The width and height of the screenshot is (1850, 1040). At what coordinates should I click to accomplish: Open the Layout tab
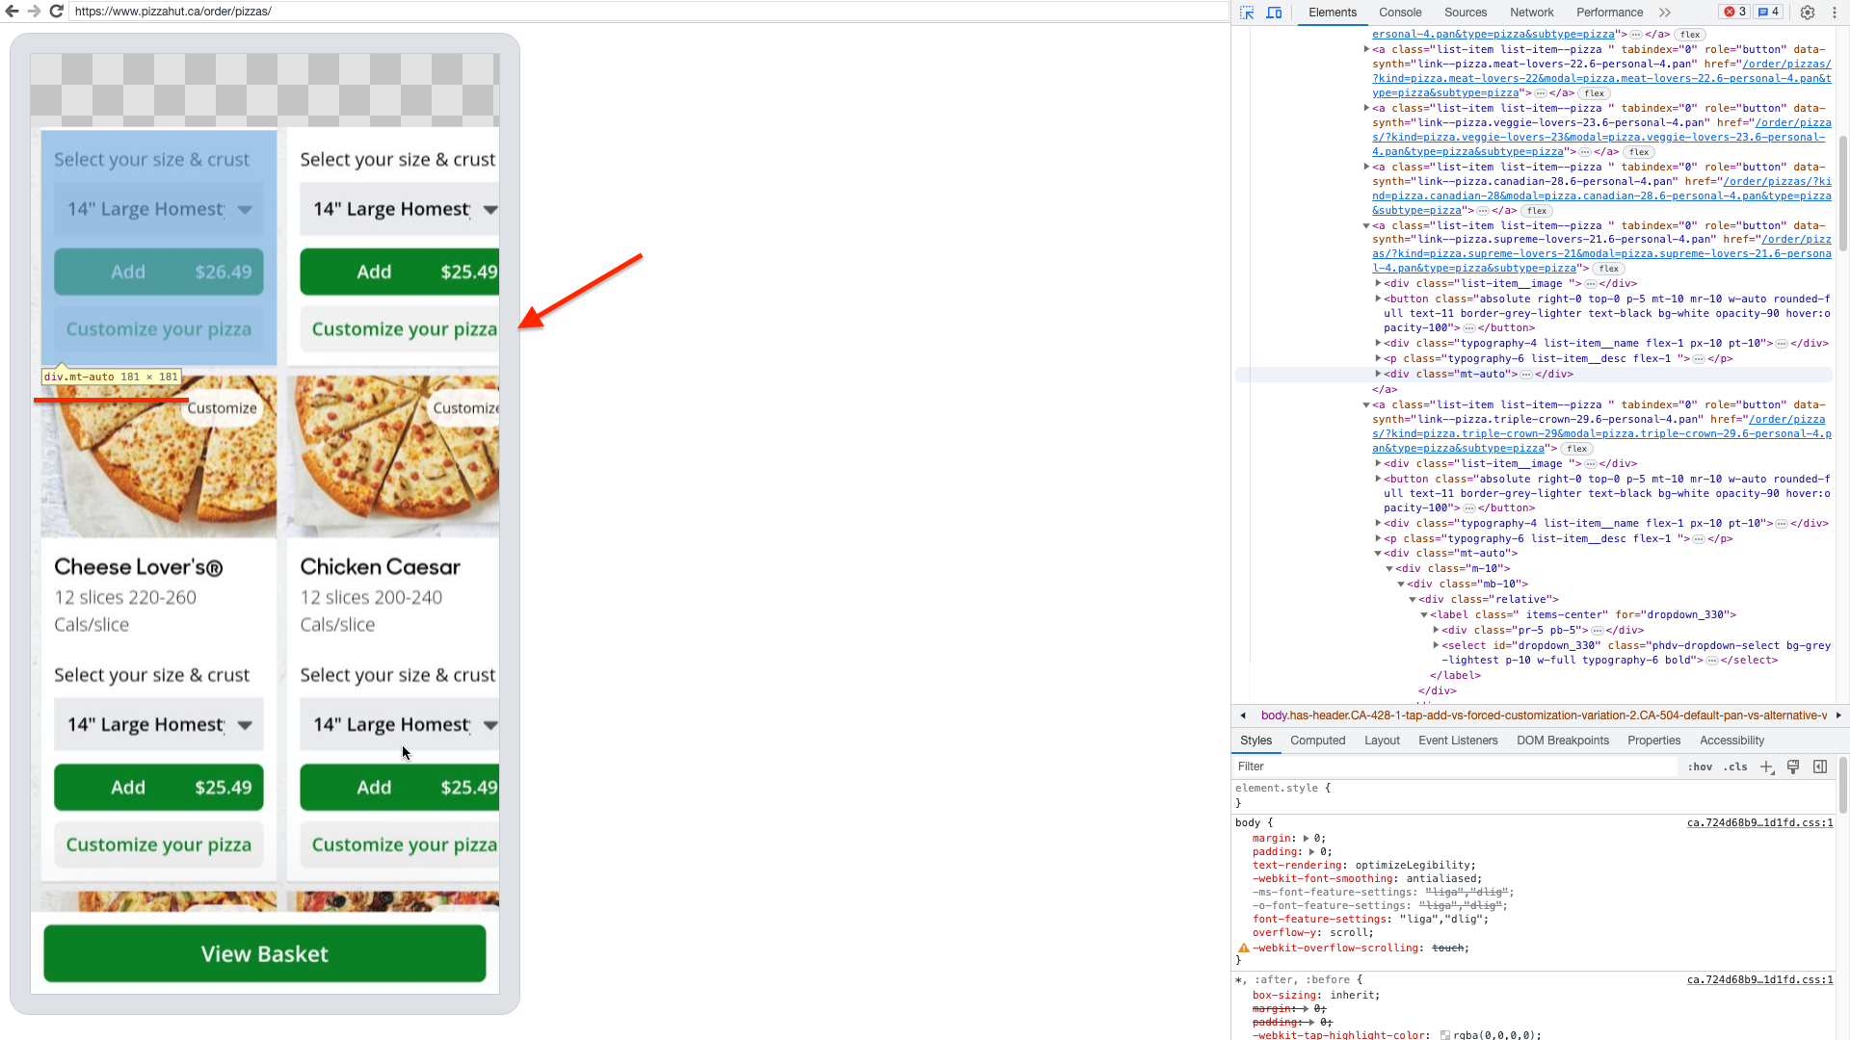(1382, 741)
